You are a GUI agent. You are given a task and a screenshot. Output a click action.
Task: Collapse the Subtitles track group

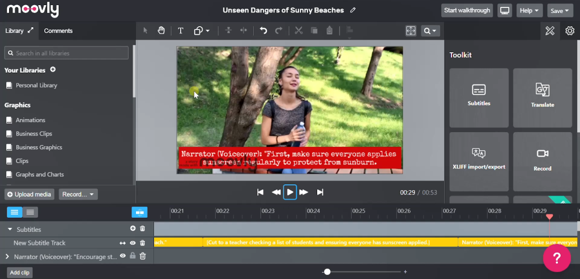point(10,230)
